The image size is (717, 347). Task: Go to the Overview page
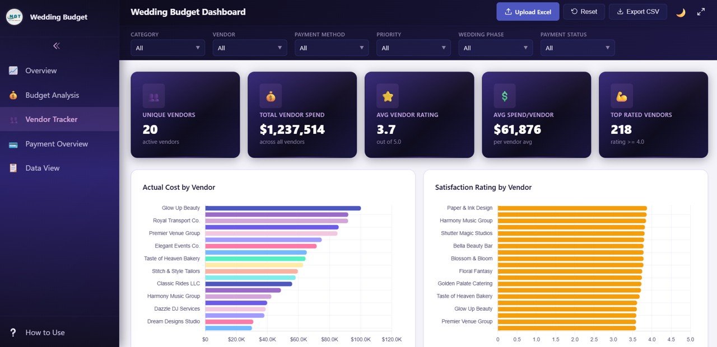click(41, 71)
